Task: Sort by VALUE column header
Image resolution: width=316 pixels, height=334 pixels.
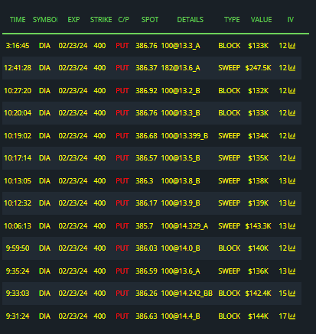Action: pos(261,20)
